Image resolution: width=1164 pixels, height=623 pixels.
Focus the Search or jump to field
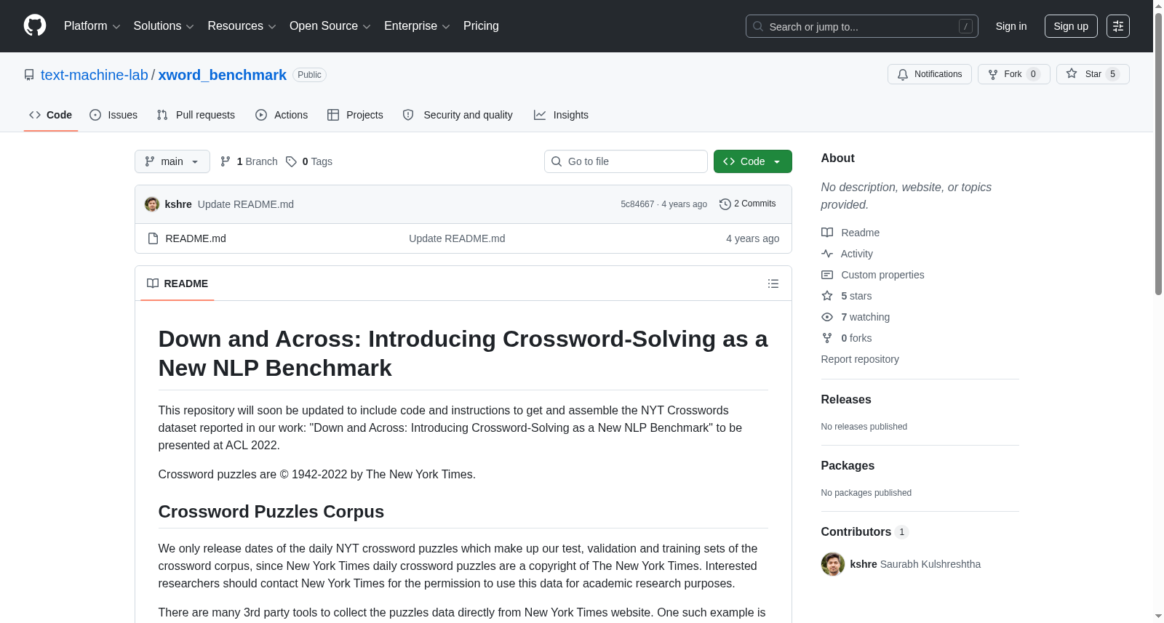point(861,26)
